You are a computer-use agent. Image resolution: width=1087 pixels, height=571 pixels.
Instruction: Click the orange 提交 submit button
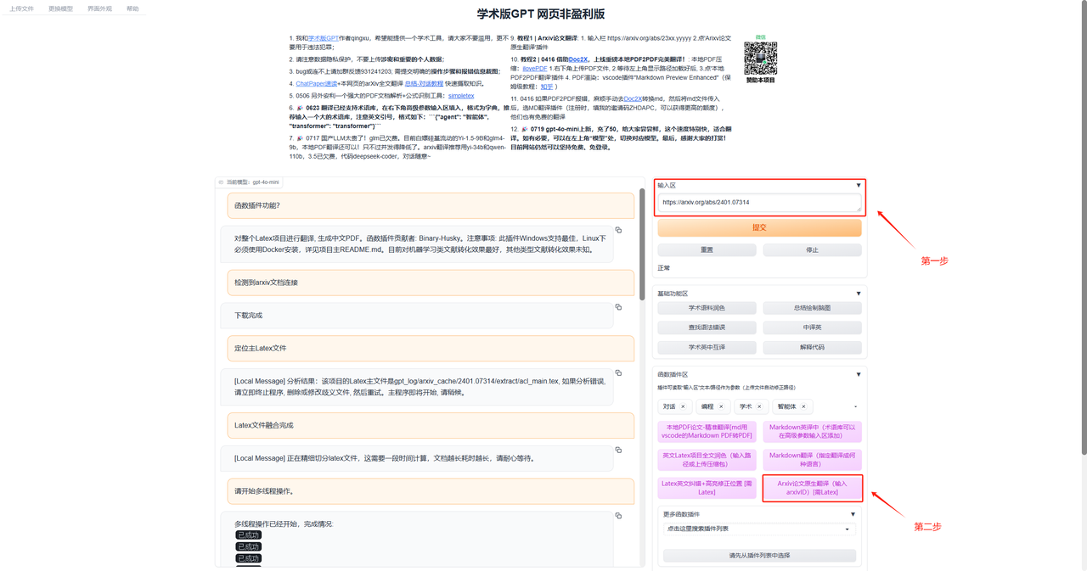[x=759, y=227]
